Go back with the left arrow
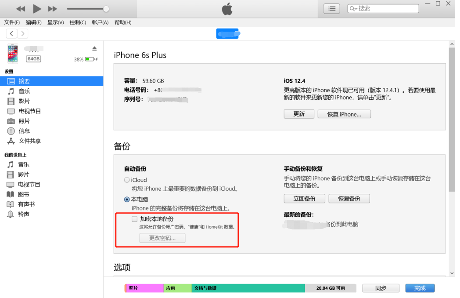The image size is (460, 298). coord(11,33)
